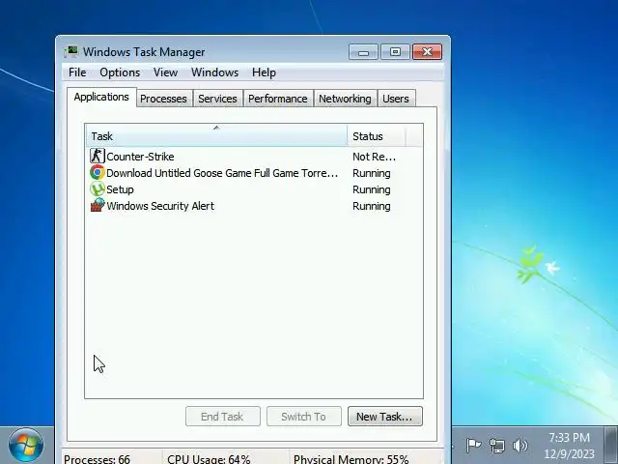Click the Task Manager title bar icon
The image size is (618, 464).
[x=70, y=51]
